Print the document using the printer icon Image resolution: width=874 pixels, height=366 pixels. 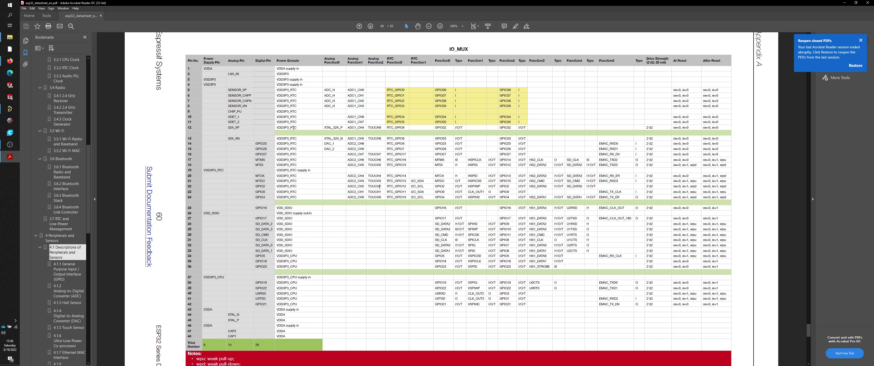[48, 26]
